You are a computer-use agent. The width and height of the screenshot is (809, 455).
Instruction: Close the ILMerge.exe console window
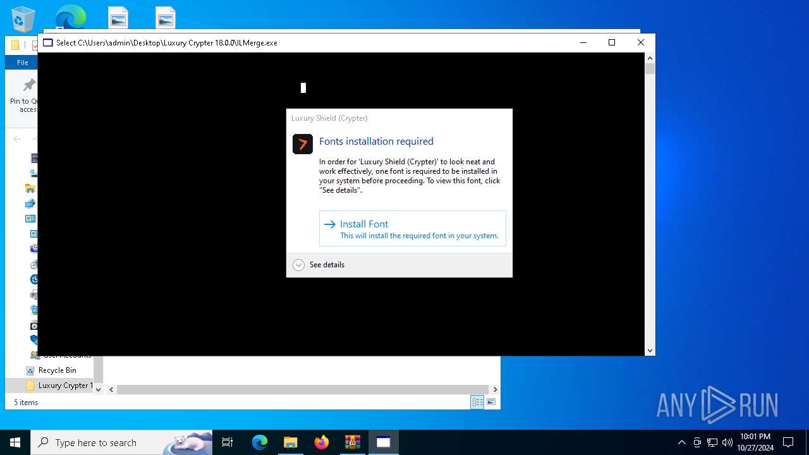point(640,42)
